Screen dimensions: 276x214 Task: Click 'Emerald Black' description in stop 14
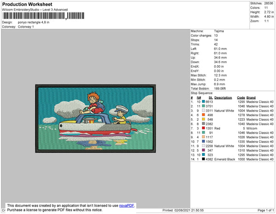click(224, 159)
